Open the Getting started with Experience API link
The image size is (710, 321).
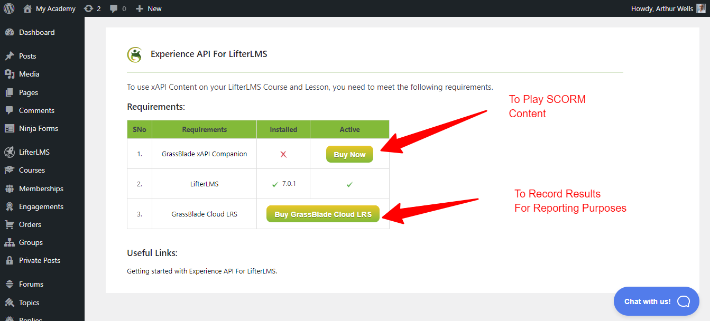coord(201,270)
